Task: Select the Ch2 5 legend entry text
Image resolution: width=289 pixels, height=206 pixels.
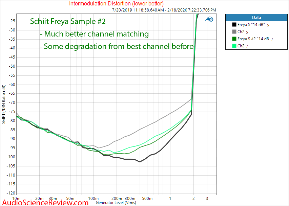Action: (x=243, y=32)
